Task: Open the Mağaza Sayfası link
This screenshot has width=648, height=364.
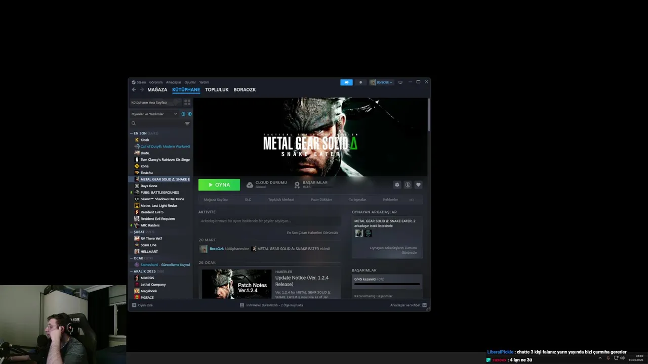Action: click(216, 200)
